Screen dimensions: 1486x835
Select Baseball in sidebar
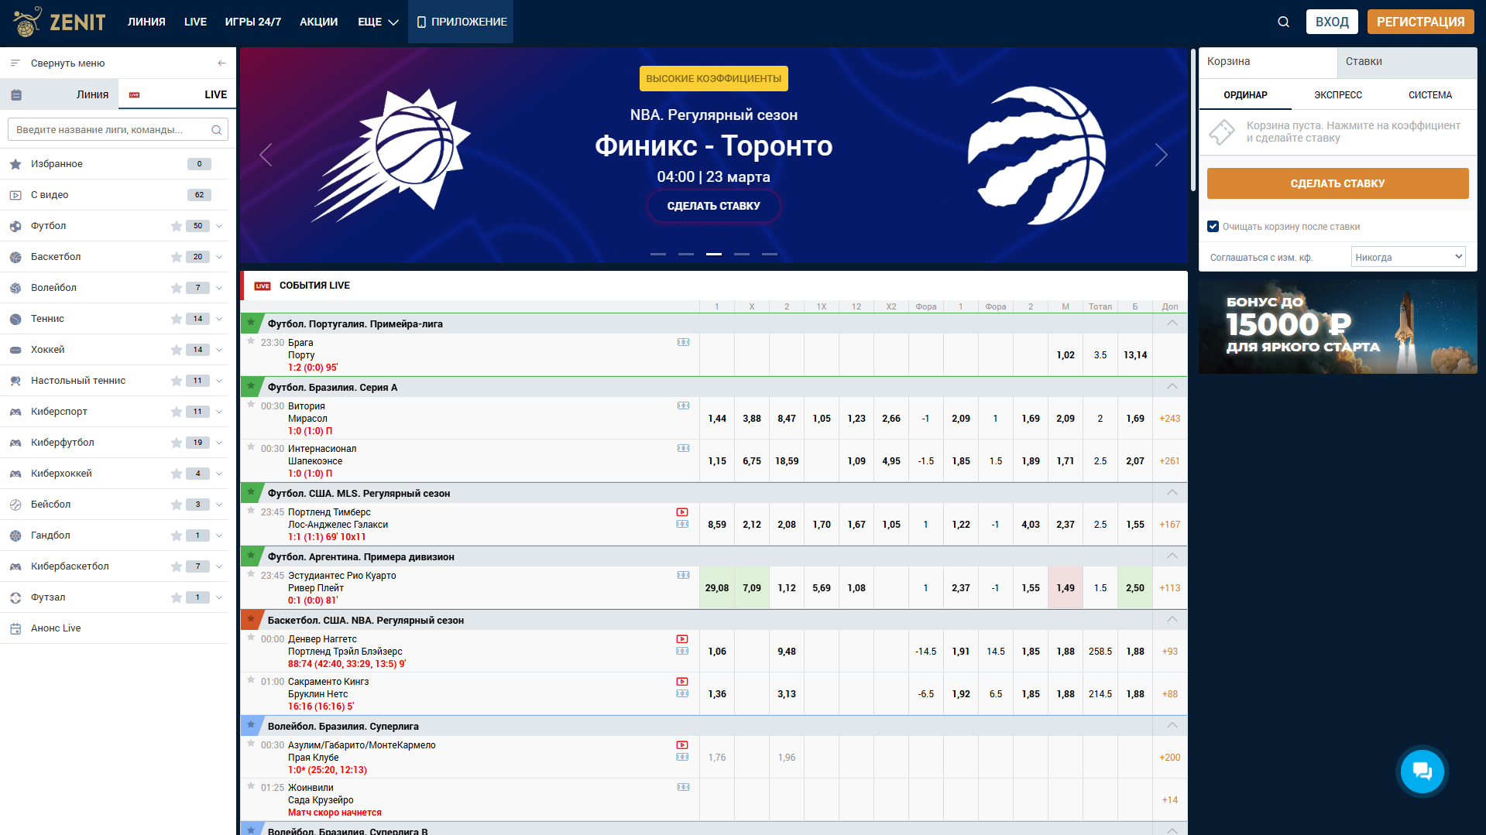50,505
